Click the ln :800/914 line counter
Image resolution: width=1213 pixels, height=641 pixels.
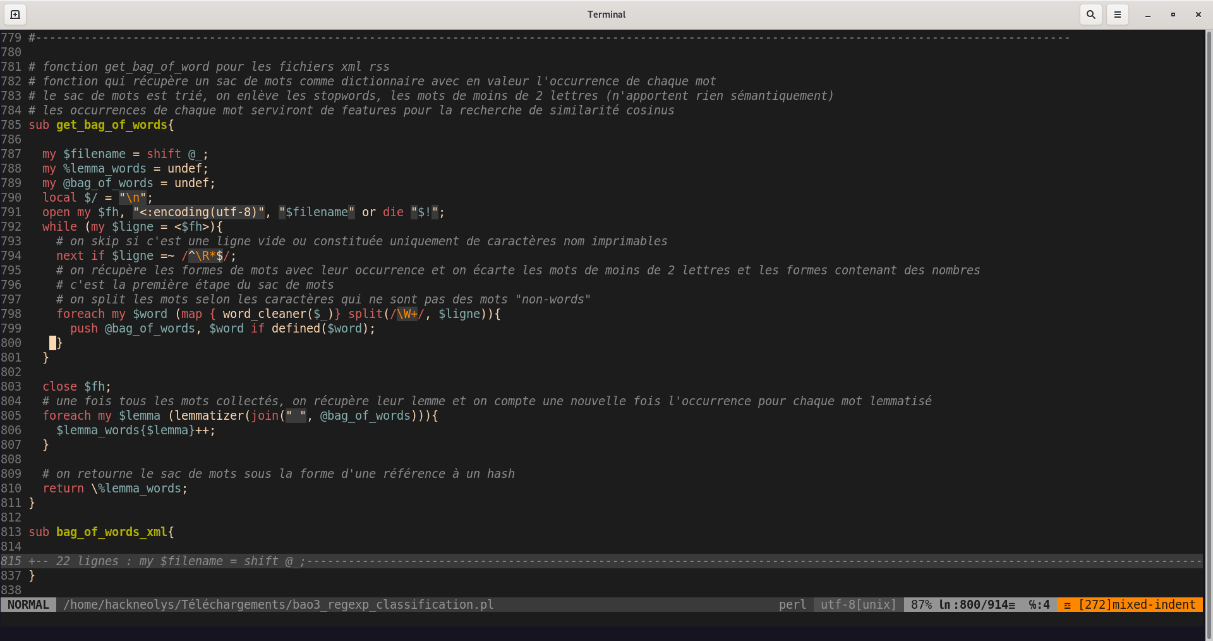(977, 604)
